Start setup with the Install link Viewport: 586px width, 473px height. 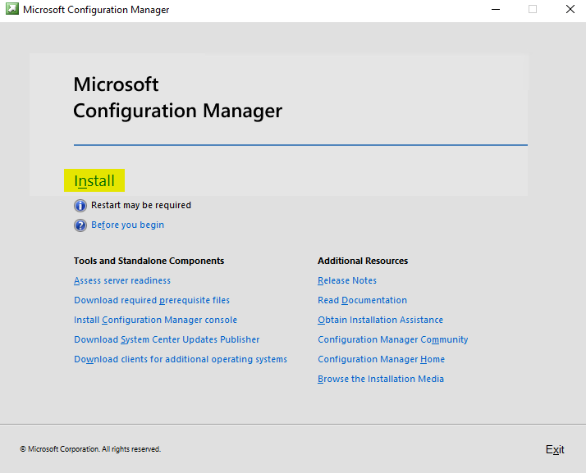pos(94,181)
